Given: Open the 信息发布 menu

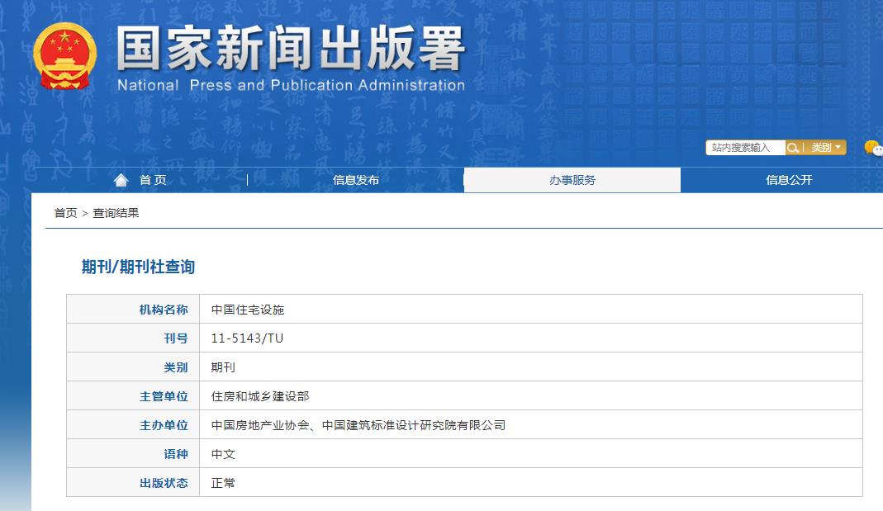Looking at the screenshot, I should [x=355, y=180].
